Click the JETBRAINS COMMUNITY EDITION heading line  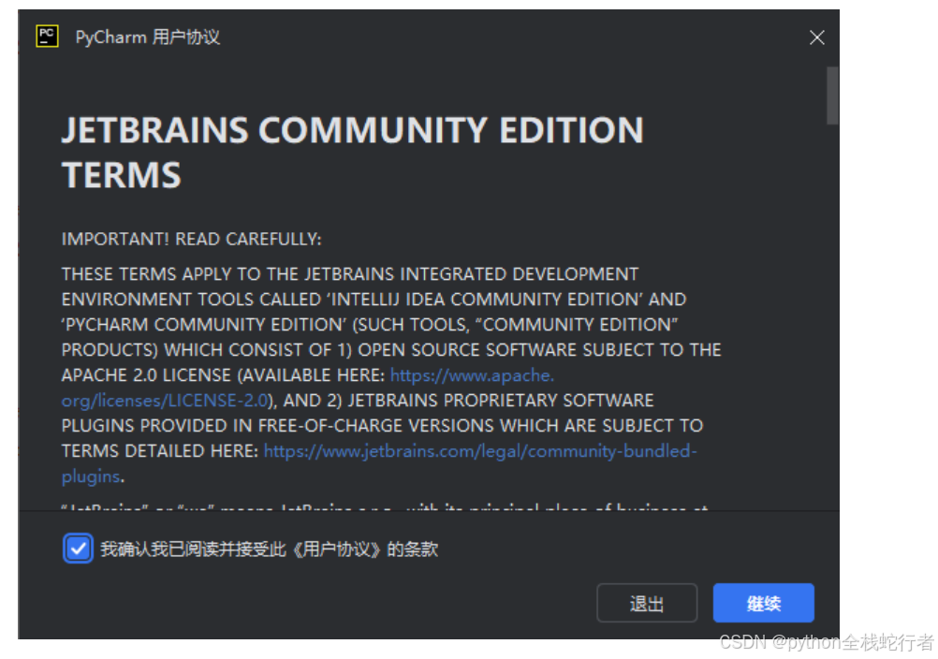[x=353, y=130]
